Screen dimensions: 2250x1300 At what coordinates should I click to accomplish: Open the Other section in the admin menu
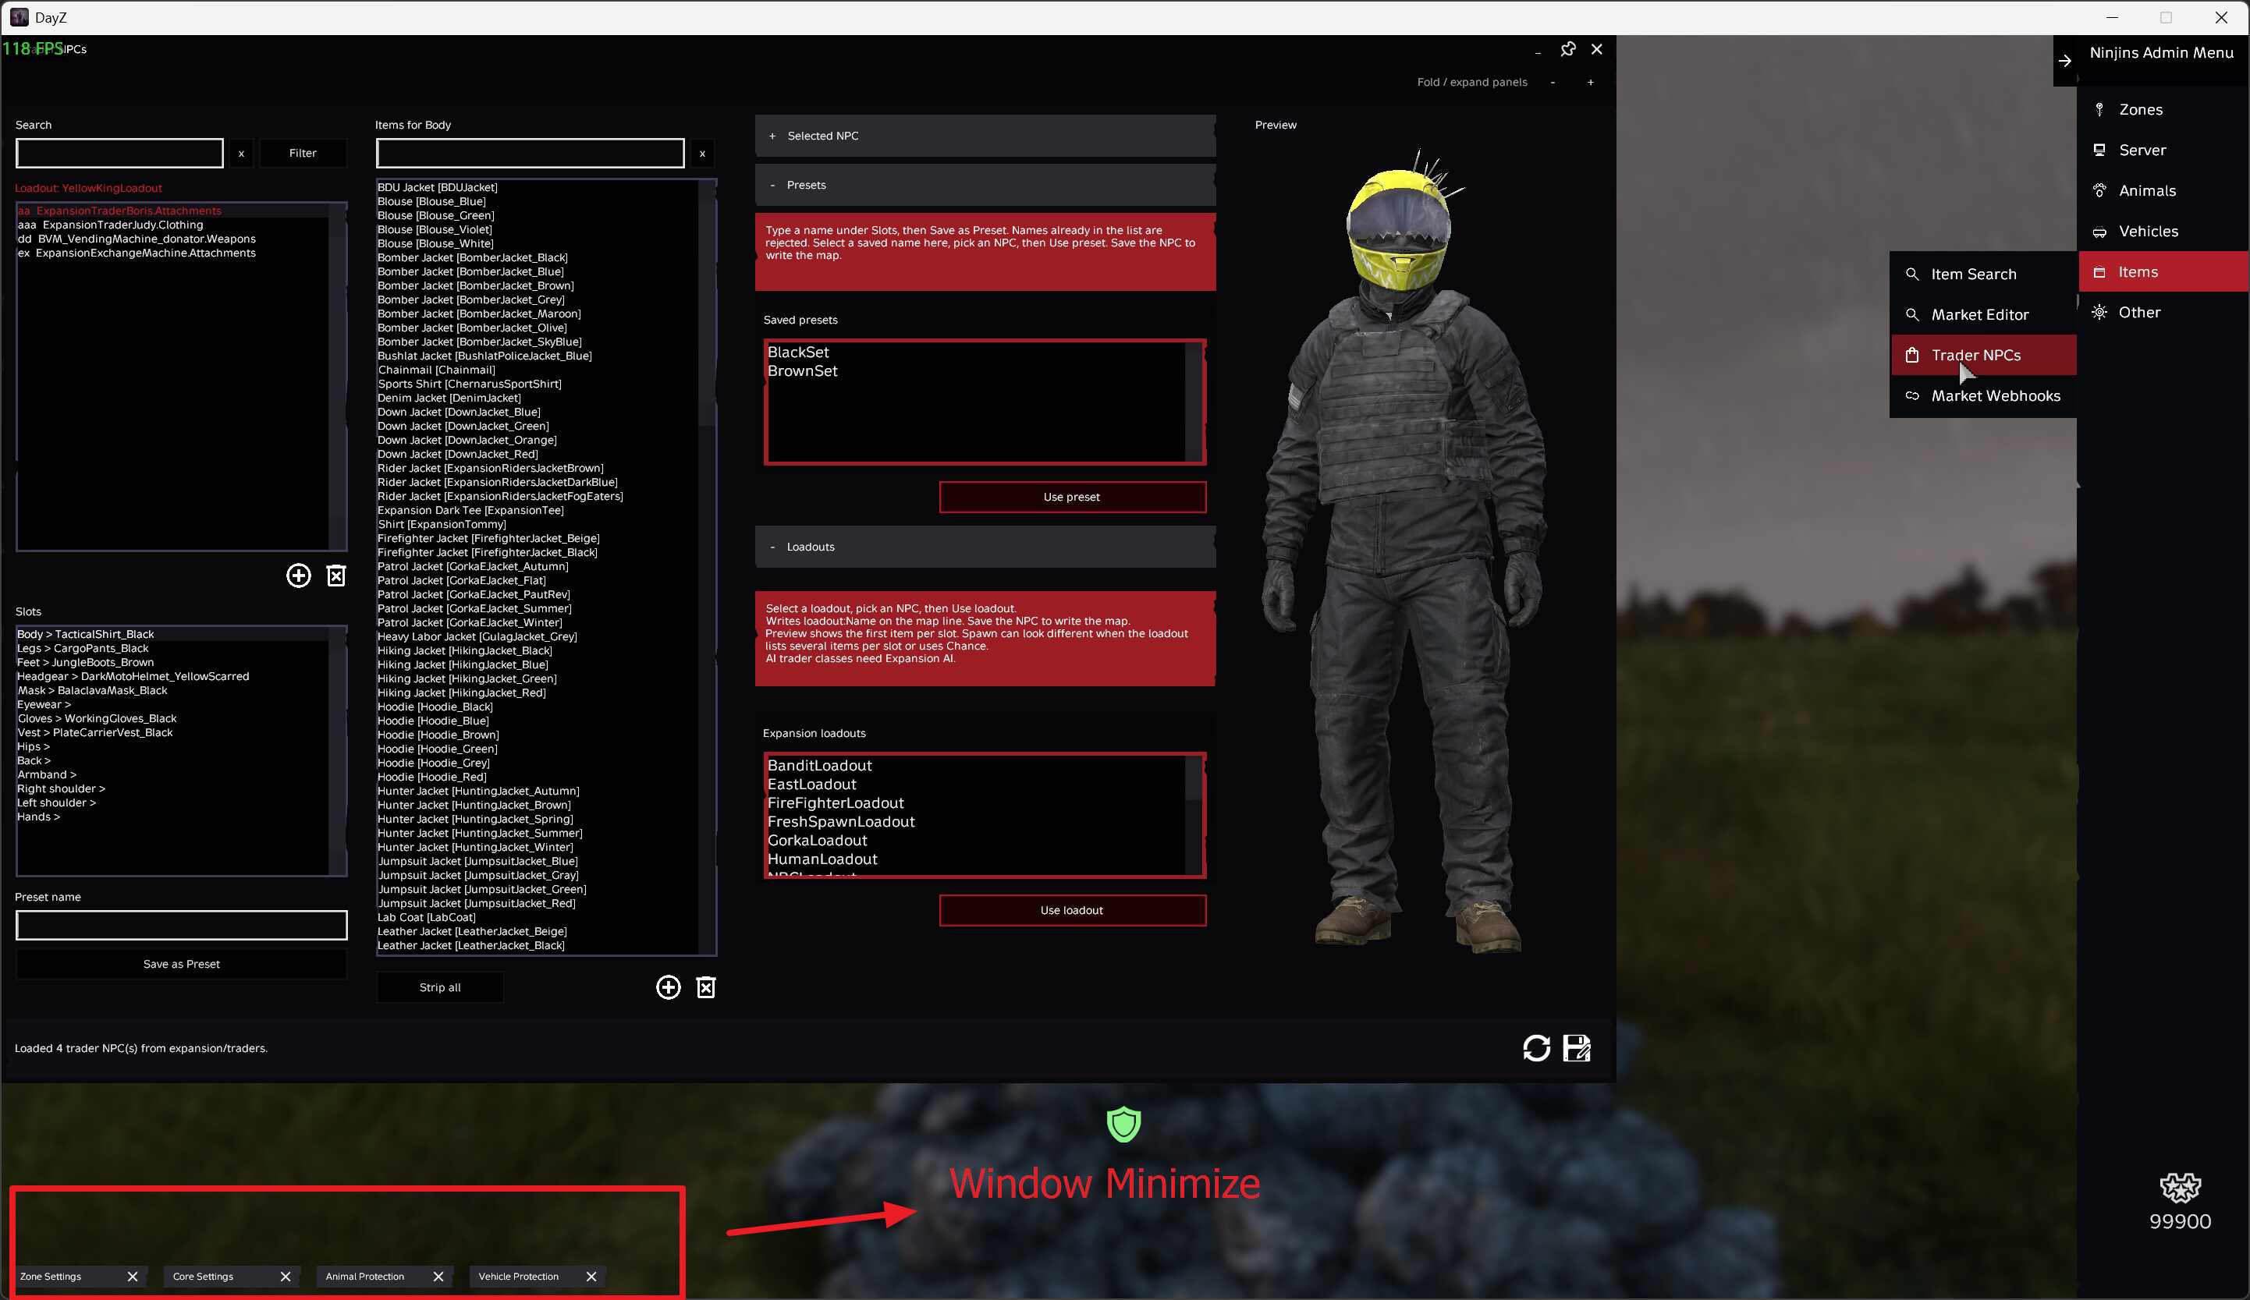pos(2162,312)
